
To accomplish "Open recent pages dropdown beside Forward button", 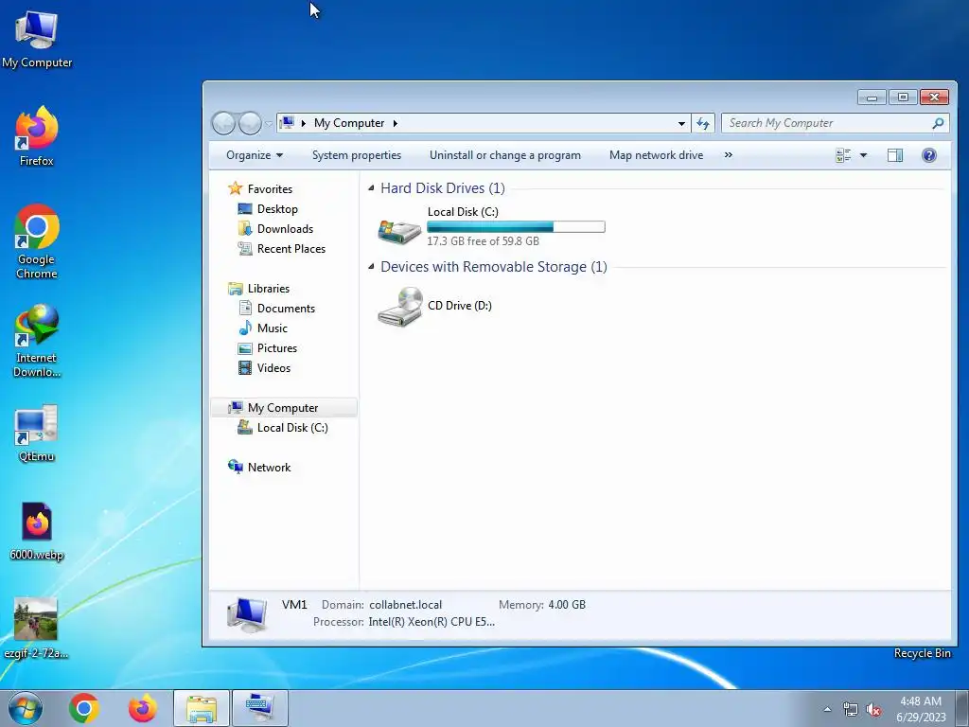I will 269,124.
